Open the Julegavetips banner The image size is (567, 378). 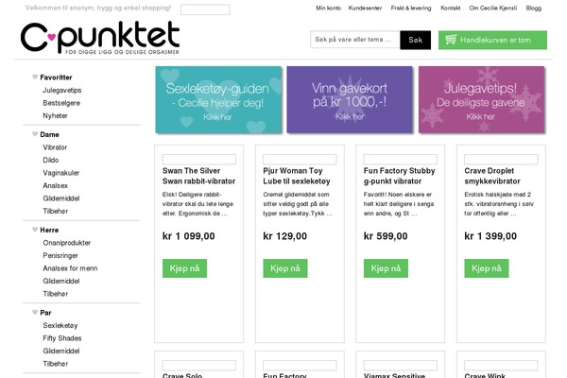(x=481, y=99)
